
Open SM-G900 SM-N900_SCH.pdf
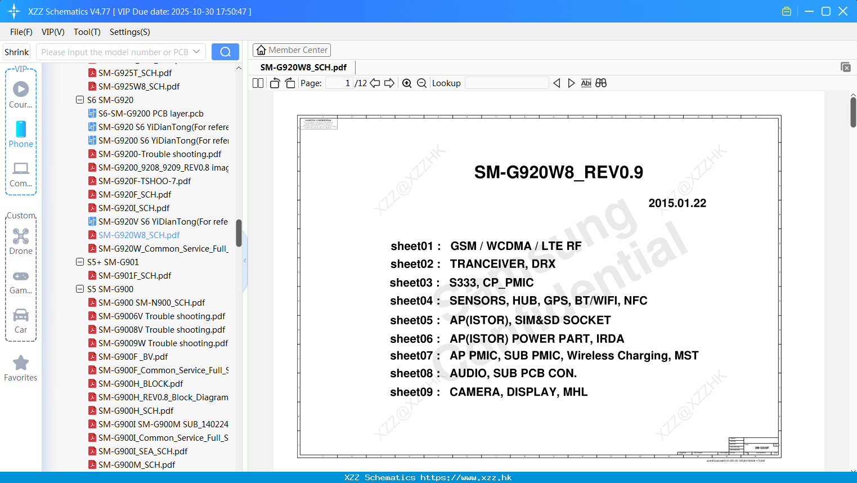(151, 302)
